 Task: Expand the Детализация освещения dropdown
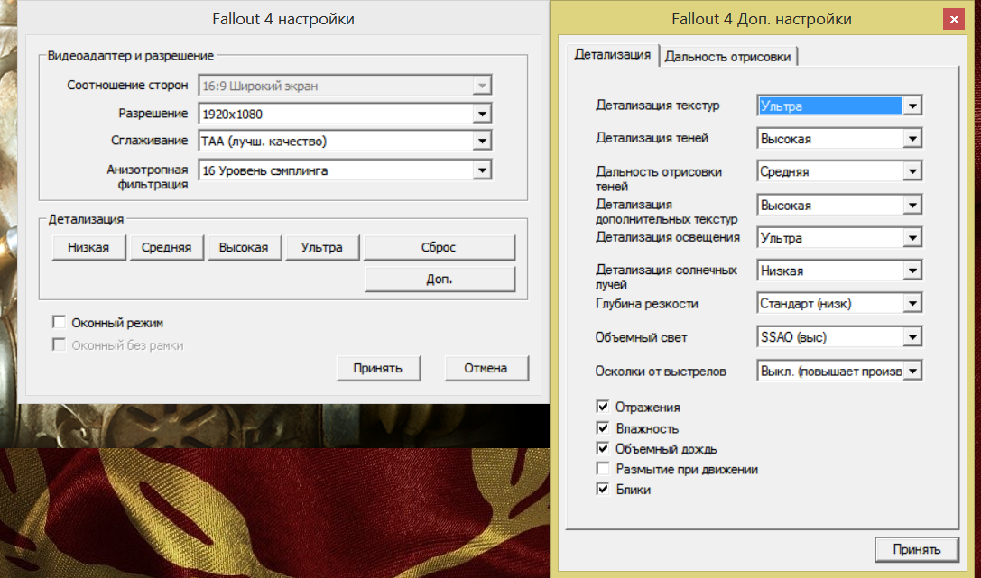tap(839, 237)
